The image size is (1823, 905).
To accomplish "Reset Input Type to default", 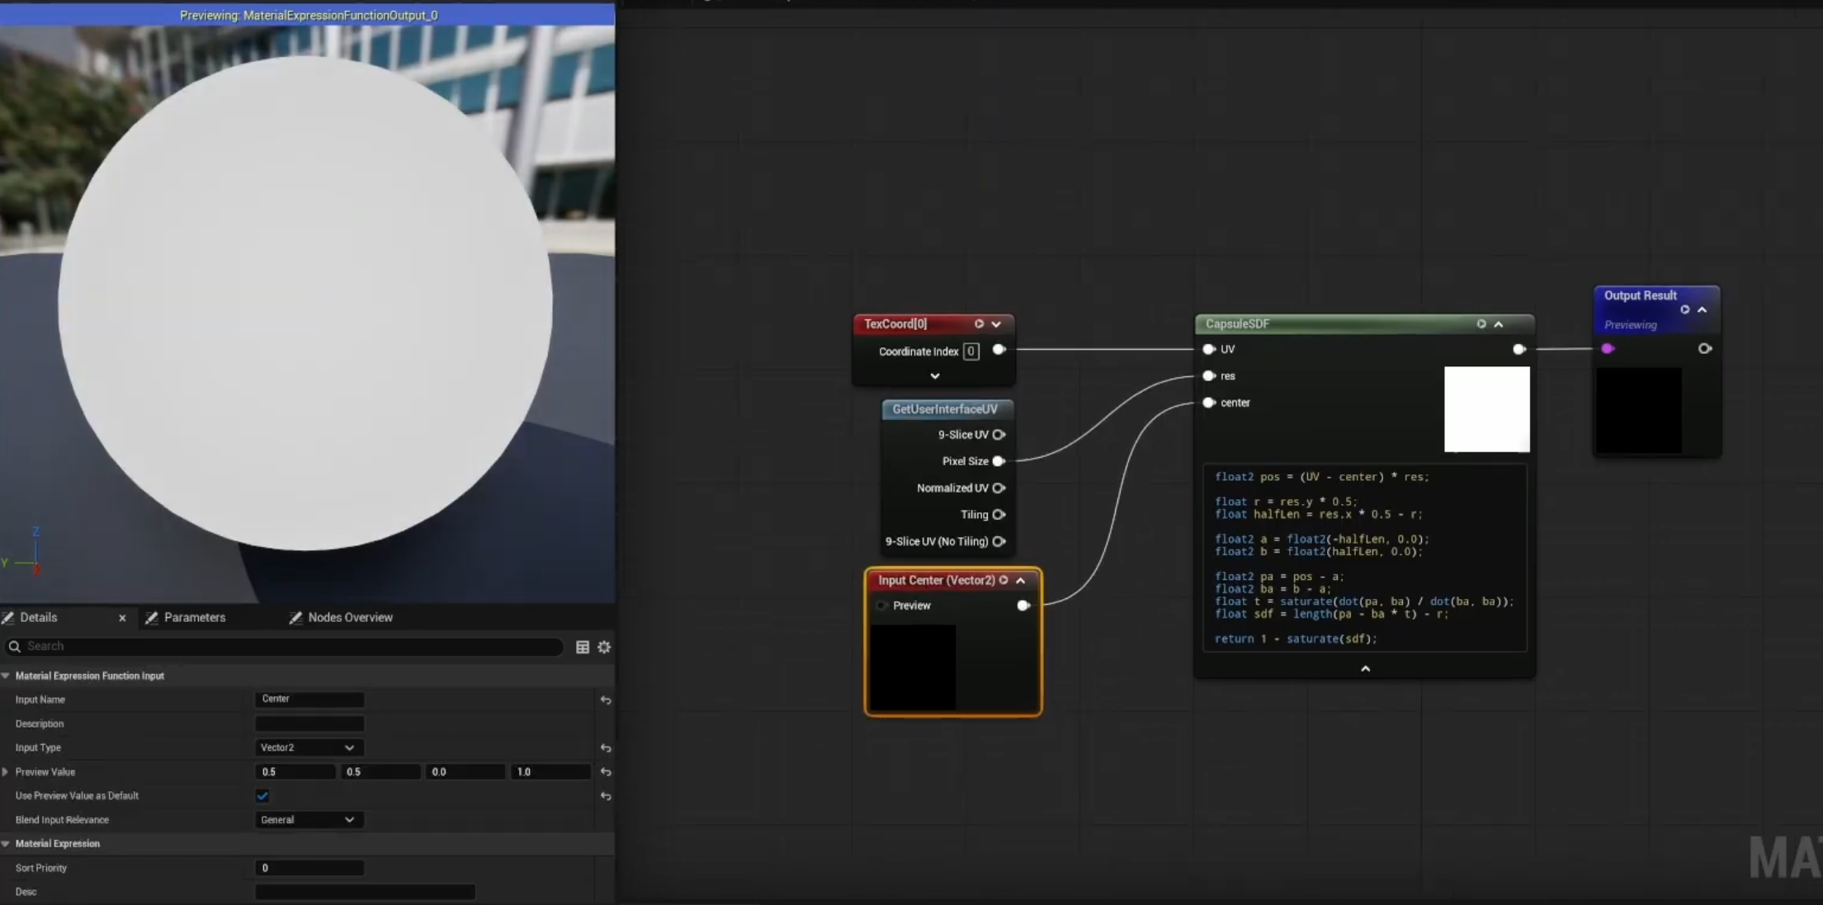I will pyautogui.click(x=606, y=748).
